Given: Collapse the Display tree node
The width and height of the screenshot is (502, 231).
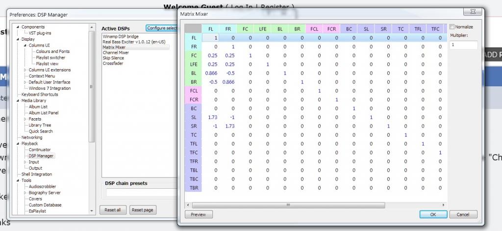Looking at the screenshot, I should click(x=18, y=39).
